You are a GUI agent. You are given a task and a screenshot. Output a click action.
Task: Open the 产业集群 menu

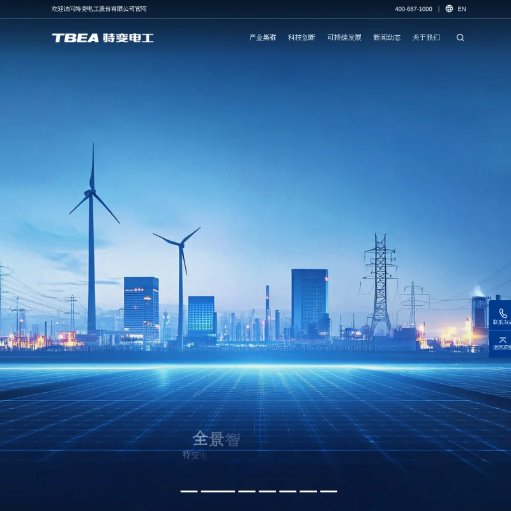(x=263, y=38)
